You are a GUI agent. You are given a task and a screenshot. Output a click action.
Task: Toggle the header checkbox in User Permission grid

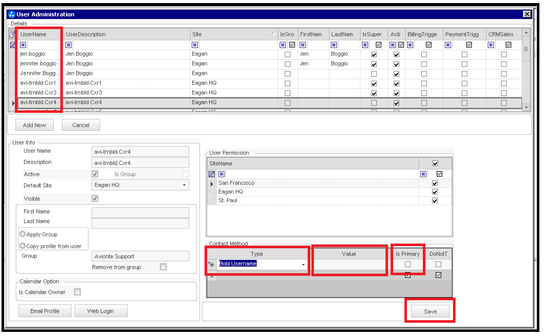pos(436,163)
